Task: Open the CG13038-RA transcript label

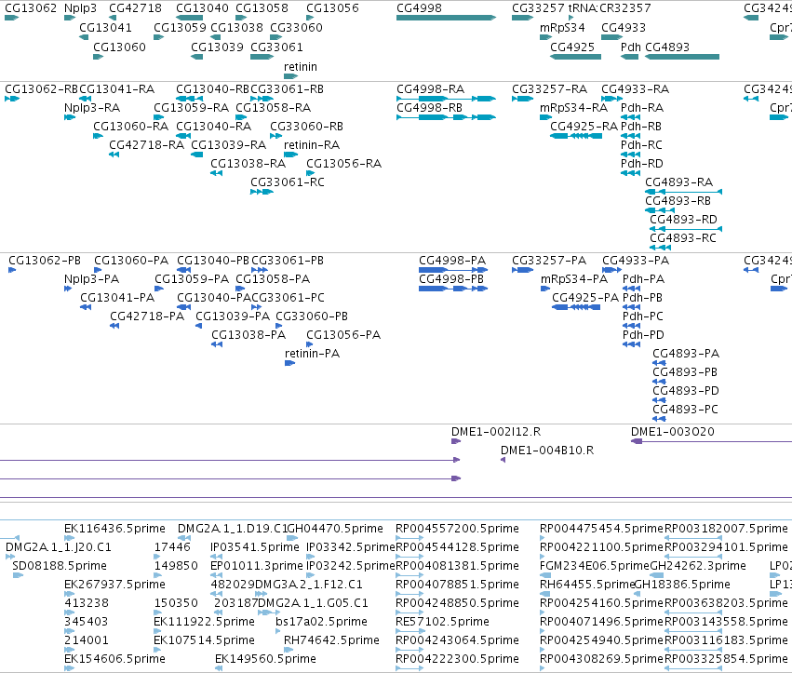Action: click(248, 164)
